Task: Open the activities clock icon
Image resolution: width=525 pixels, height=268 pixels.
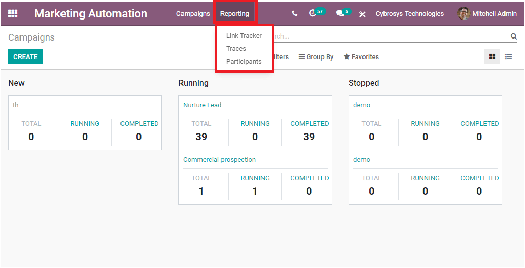Action: tap(313, 13)
